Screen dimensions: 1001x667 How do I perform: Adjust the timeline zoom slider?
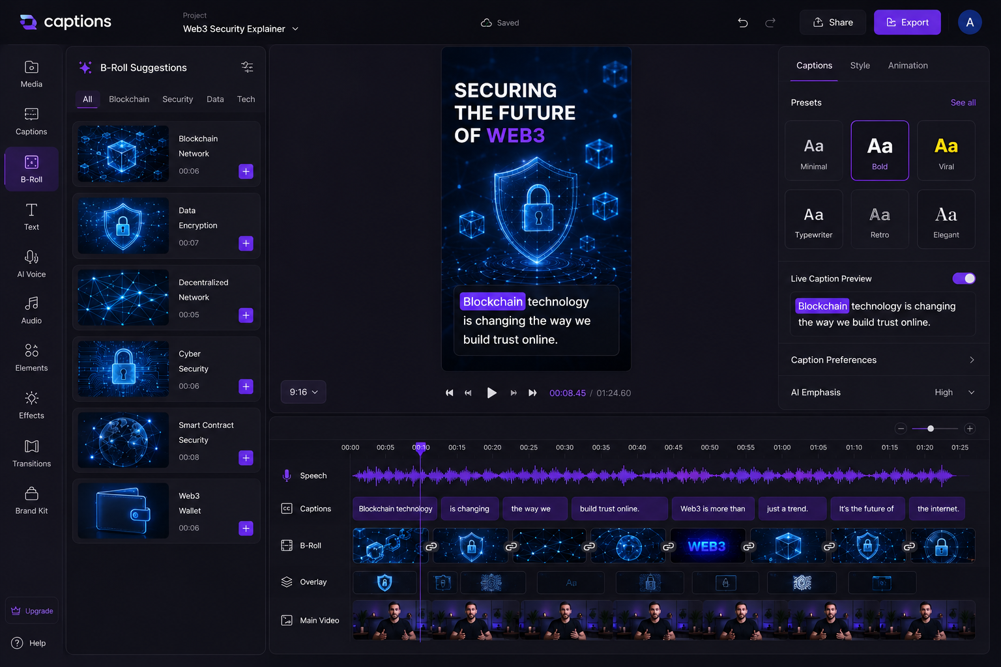click(931, 429)
